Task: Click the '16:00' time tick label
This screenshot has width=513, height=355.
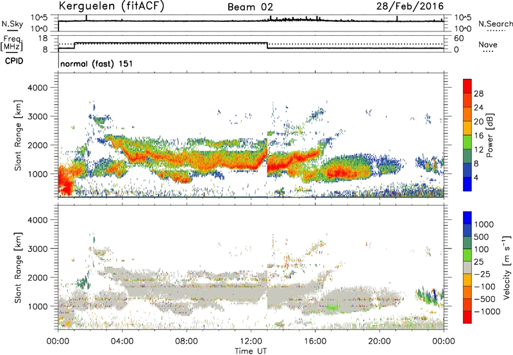Action: (x=315, y=342)
